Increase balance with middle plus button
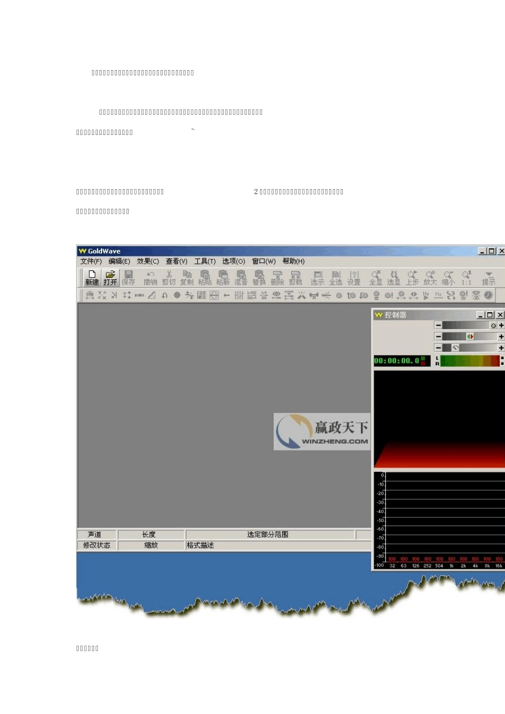The width and height of the screenshot is (505, 714). point(501,336)
